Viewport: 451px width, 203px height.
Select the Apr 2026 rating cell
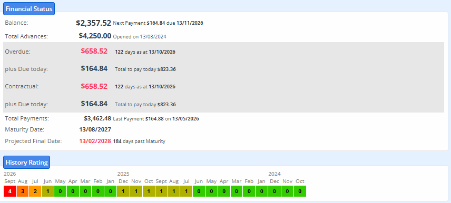(73, 191)
